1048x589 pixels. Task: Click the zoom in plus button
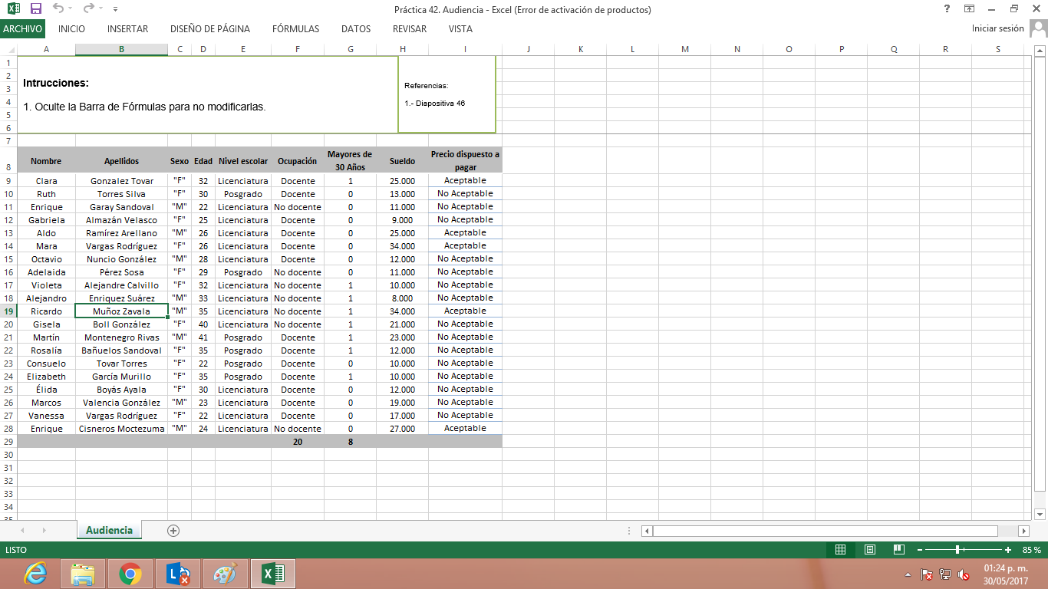pyautogui.click(x=1008, y=550)
